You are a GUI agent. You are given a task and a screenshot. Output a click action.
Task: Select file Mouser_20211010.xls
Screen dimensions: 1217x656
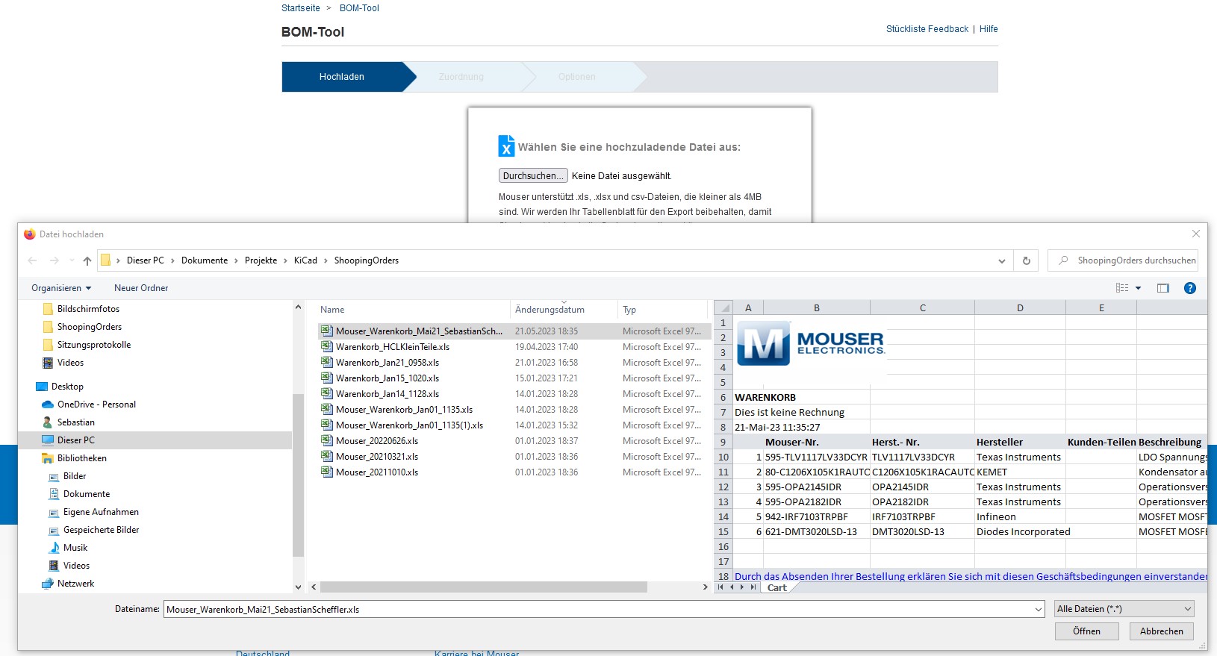(x=376, y=472)
